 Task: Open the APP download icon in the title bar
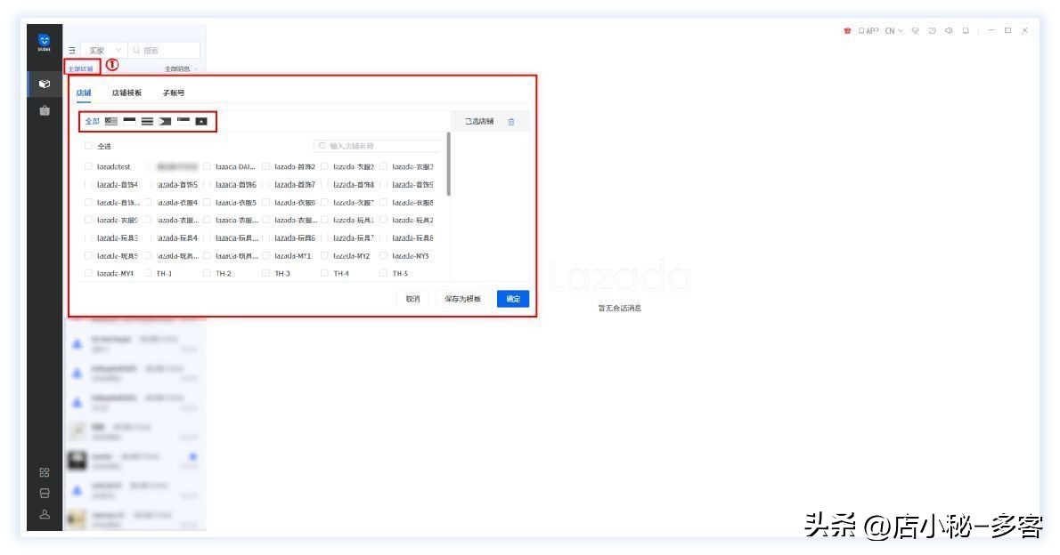[x=868, y=31]
